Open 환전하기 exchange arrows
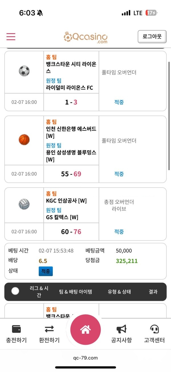This screenshot has height=372, width=171. pyautogui.click(x=49, y=329)
